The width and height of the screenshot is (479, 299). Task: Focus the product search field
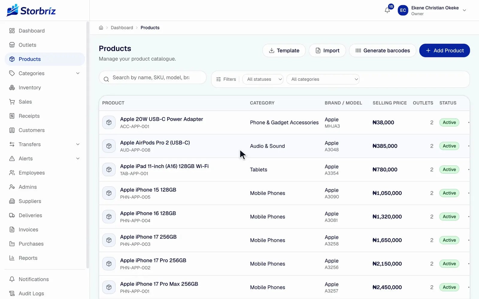pyautogui.click(x=153, y=77)
